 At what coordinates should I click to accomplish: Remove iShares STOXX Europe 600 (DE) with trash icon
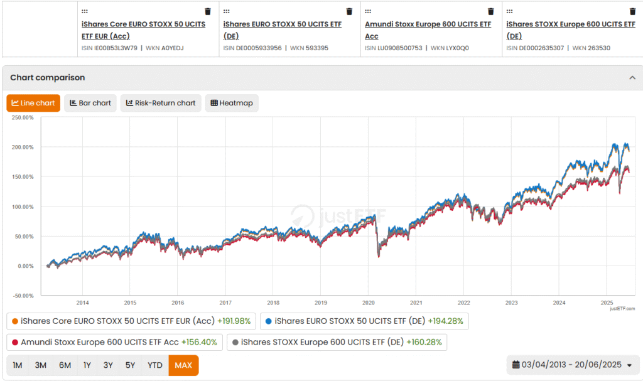tap(632, 11)
